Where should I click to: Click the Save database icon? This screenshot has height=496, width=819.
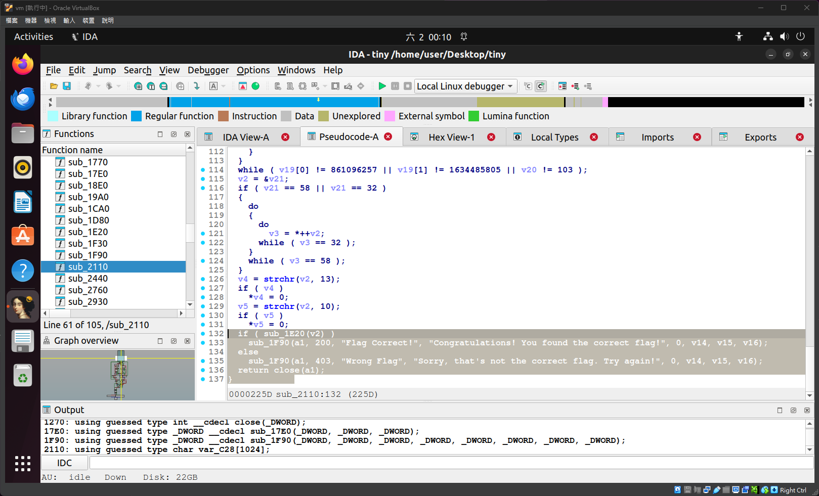click(x=67, y=86)
